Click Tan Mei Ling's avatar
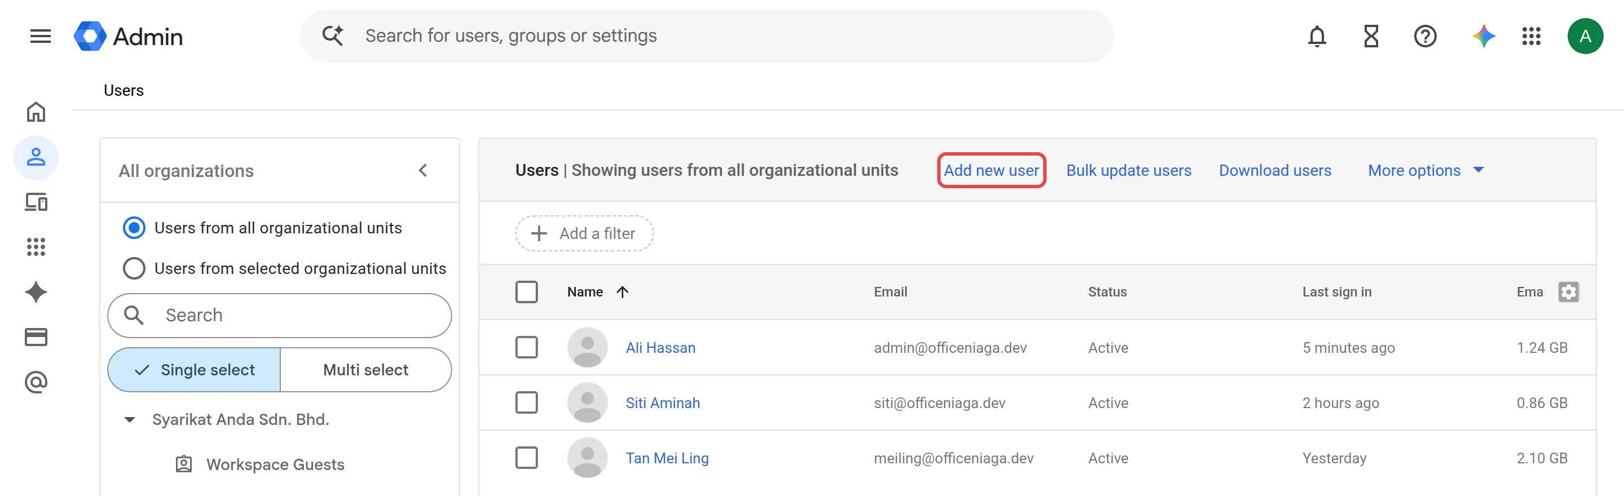Screen dimensions: 1624x496 point(587,458)
